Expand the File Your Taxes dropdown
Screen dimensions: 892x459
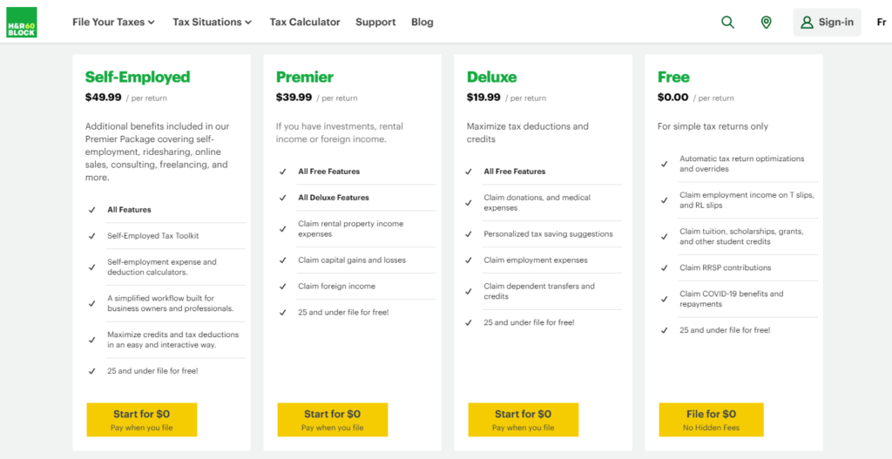(113, 22)
